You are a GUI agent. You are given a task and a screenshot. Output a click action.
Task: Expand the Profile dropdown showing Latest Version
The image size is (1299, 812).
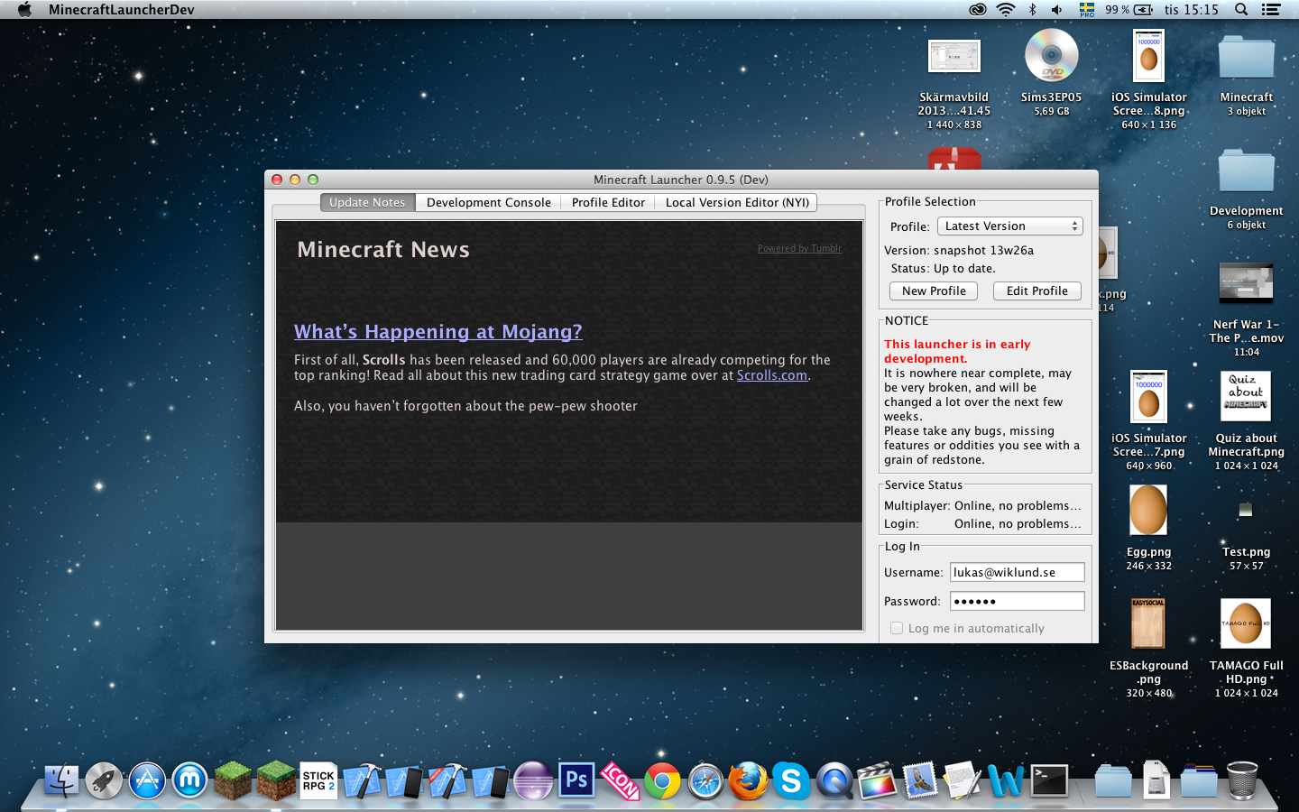[x=1009, y=226]
